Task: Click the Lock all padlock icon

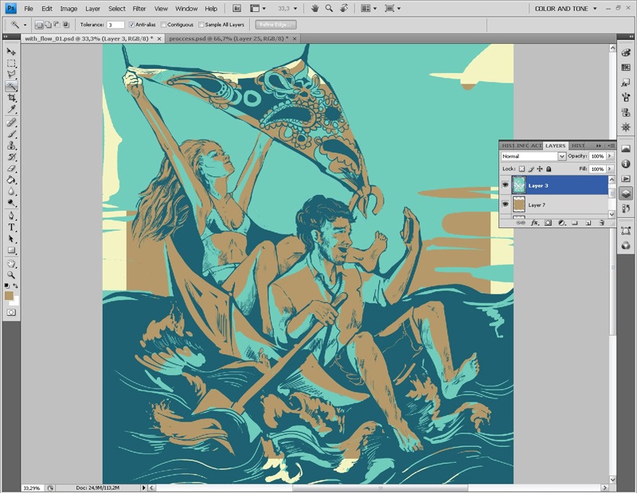Action: [549, 169]
